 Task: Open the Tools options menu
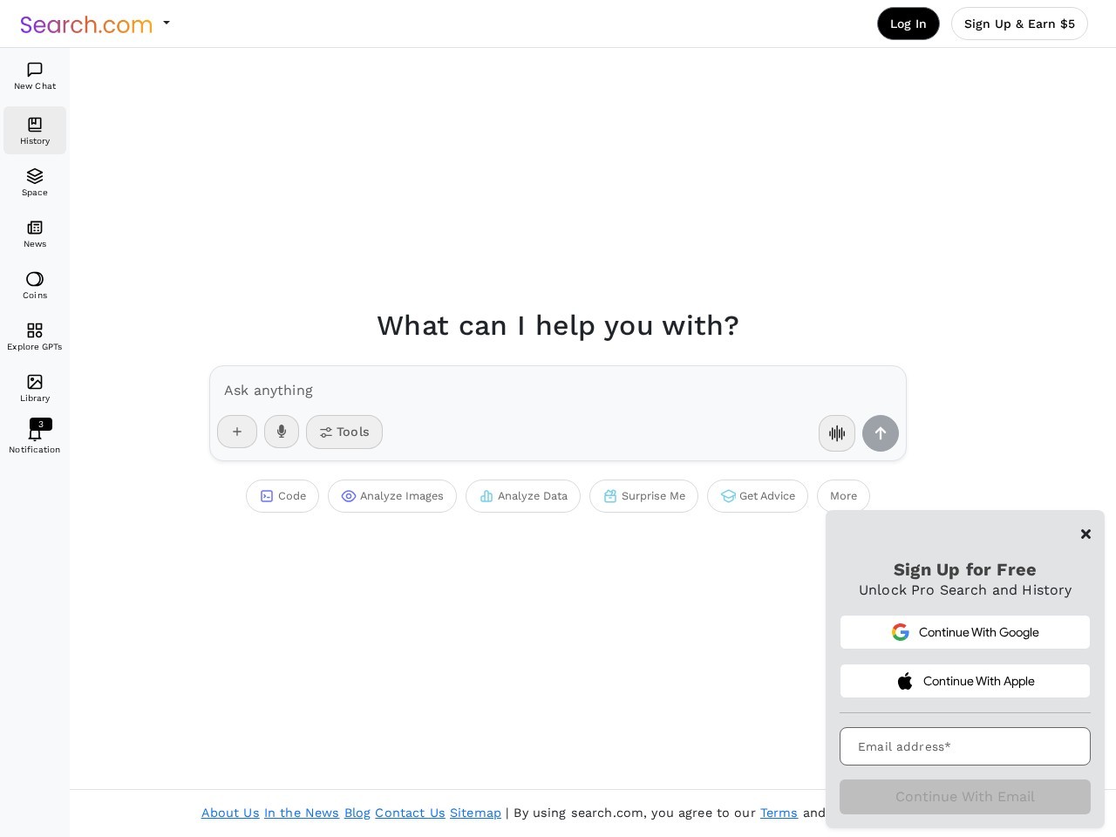[x=344, y=432]
